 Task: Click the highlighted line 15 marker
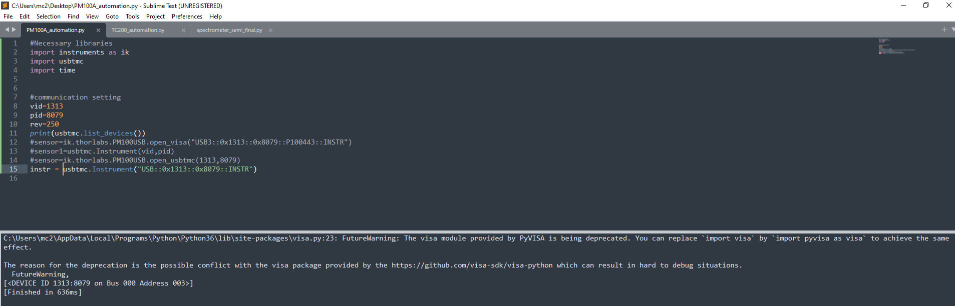(14, 169)
